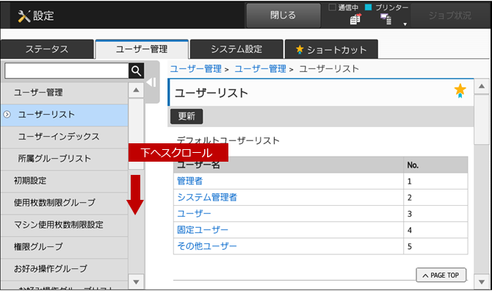Click the 閉じる button

click(283, 15)
